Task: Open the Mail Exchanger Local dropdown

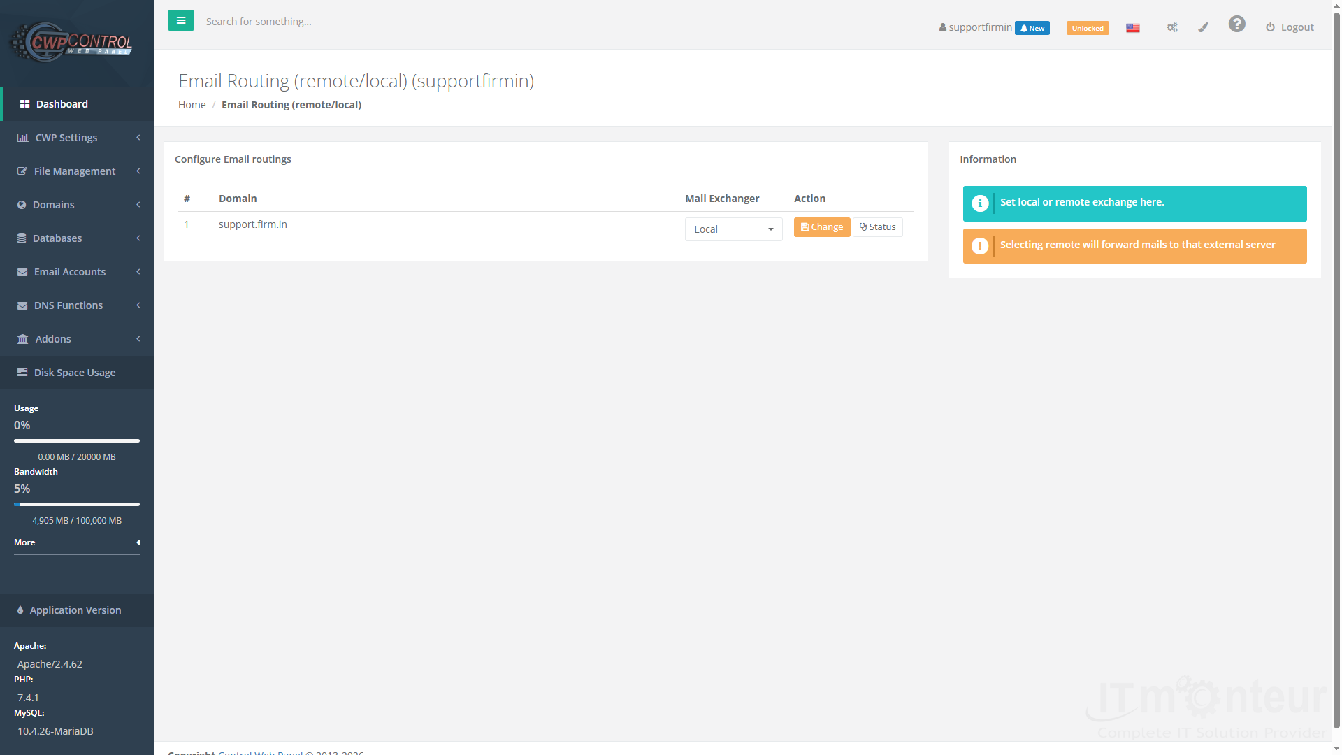Action: coord(733,229)
